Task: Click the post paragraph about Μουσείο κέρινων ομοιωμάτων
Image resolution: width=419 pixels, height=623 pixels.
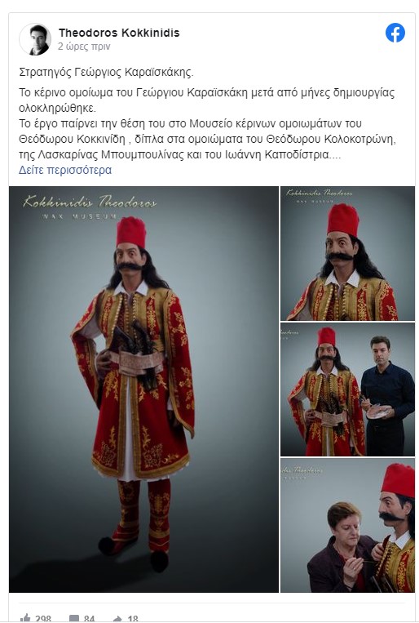Action: 208,139
